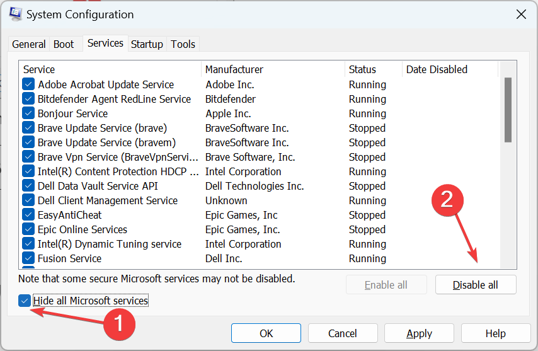Switch to the General tab
This screenshot has width=538, height=351.
click(29, 44)
